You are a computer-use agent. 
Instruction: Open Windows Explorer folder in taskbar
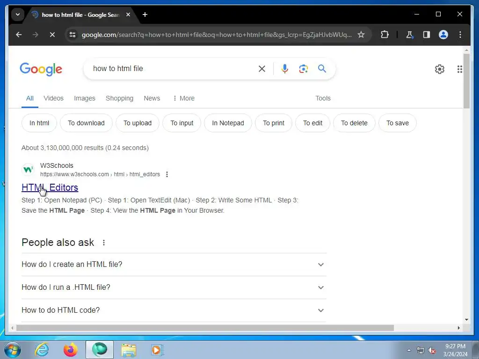coord(129,350)
